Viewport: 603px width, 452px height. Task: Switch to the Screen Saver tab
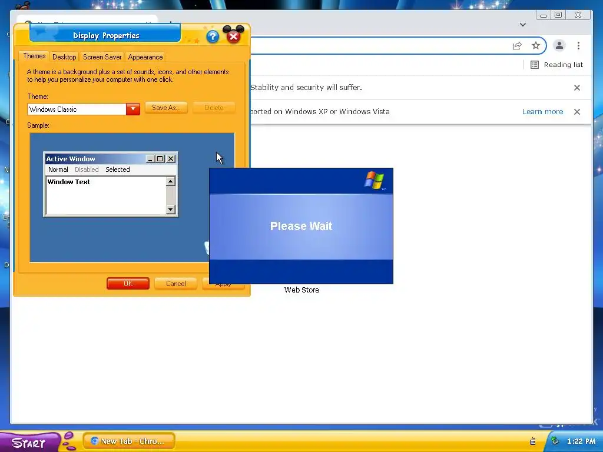102,57
